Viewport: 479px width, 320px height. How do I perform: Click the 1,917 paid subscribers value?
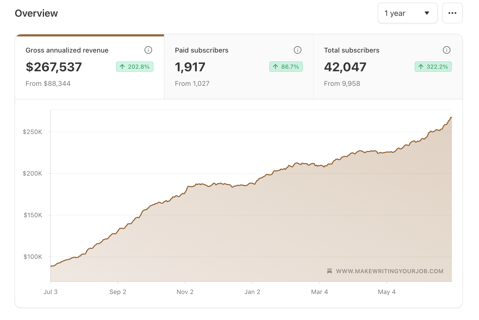tap(190, 67)
